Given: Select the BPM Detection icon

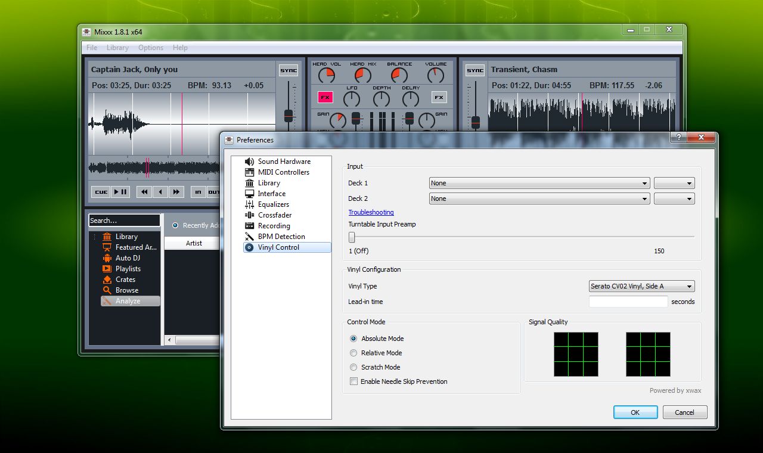Looking at the screenshot, I should (x=249, y=237).
